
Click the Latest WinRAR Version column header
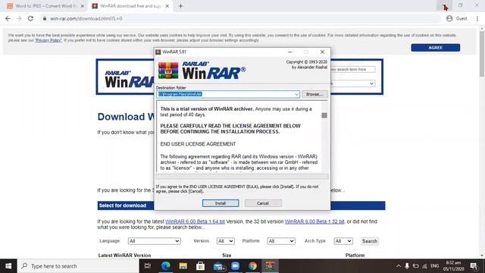[x=124, y=256]
